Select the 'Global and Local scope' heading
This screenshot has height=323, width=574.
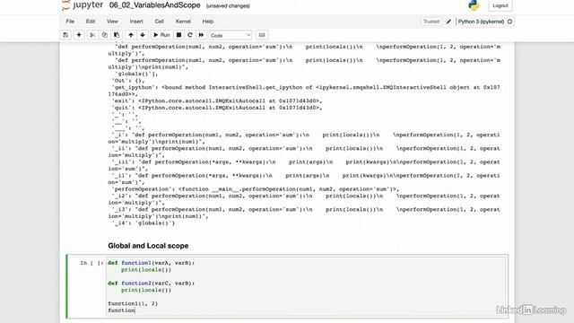point(148,246)
